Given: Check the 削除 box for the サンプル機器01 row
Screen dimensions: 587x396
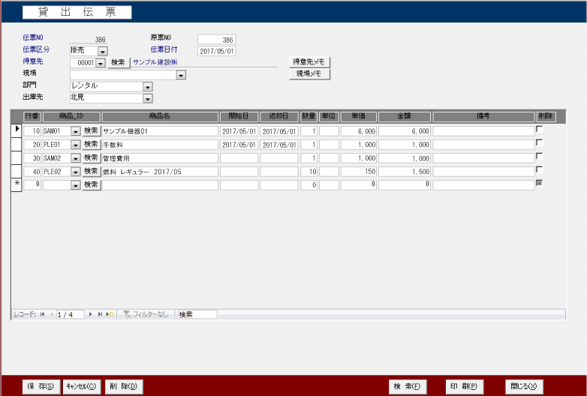Looking at the screenshot, I should (x=538, y=129).
